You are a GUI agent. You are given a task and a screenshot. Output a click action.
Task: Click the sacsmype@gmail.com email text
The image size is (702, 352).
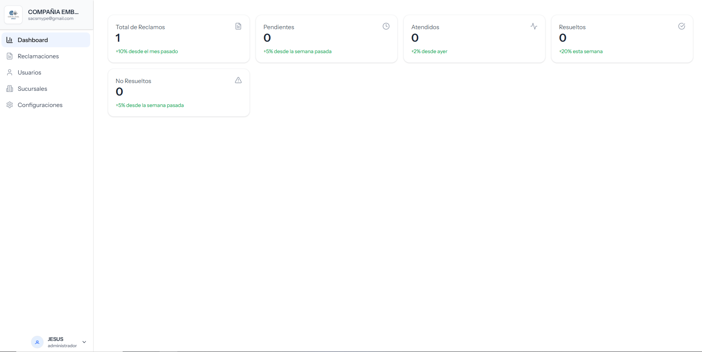point(51,18)
